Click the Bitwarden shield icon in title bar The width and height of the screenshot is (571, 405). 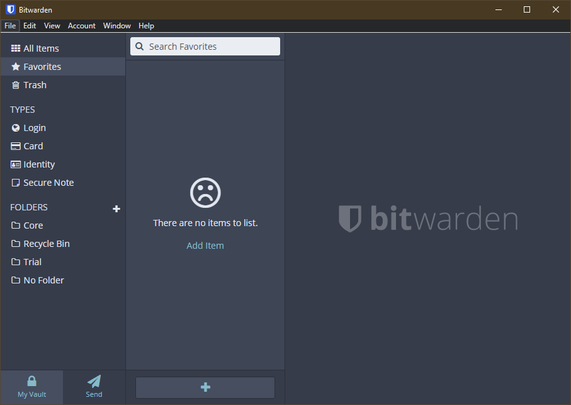point(11,9)
